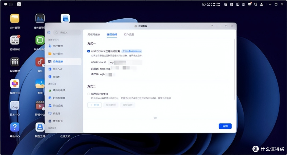Launch the 影视中心 app
The image size is (287, 155).
40,105
